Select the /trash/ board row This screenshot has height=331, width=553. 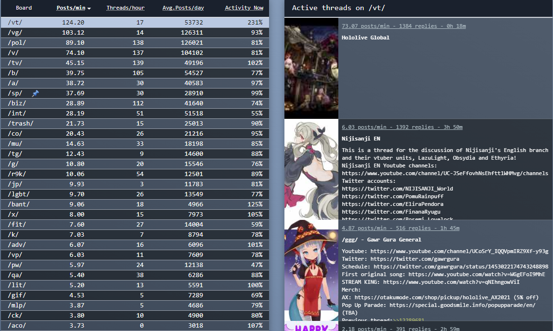pos(135,123)
